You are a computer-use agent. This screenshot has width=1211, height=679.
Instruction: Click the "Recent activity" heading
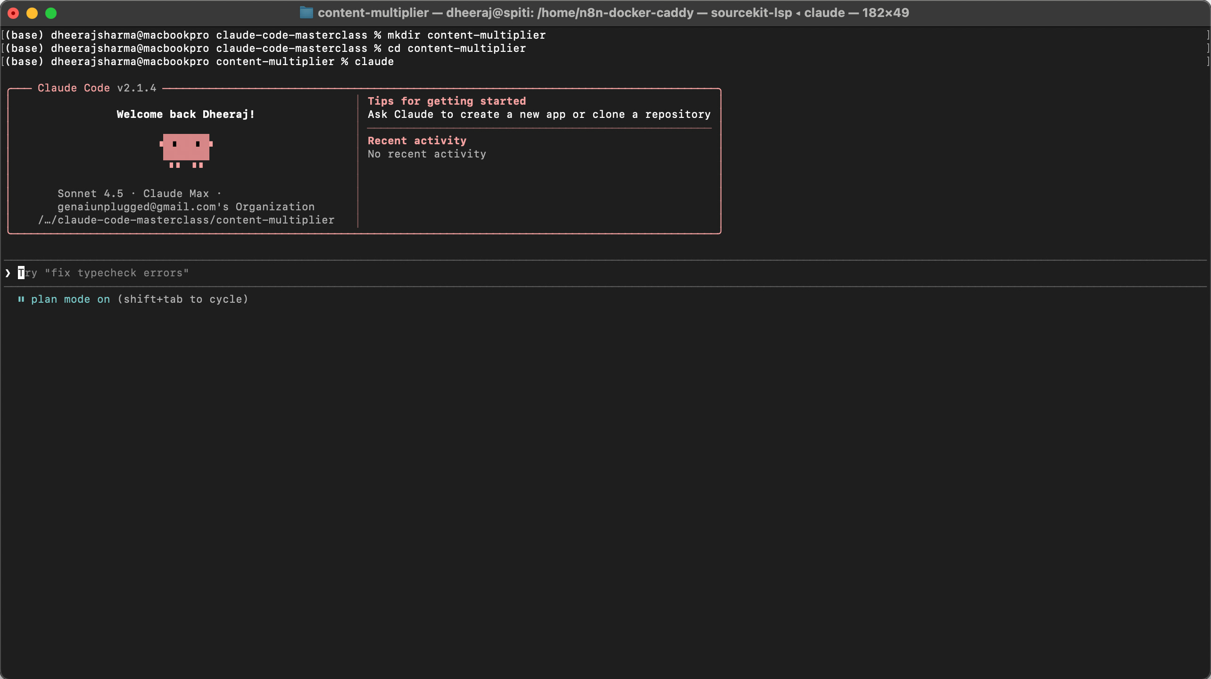[x=416, y=141]
